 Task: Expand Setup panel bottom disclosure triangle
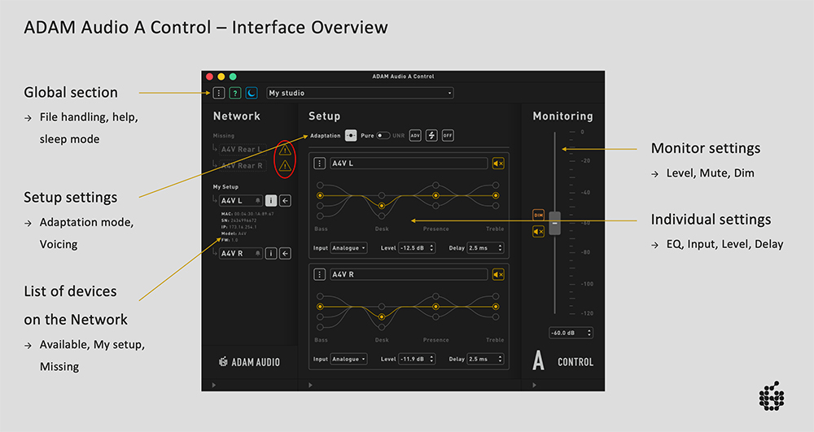tap(310, 386)
